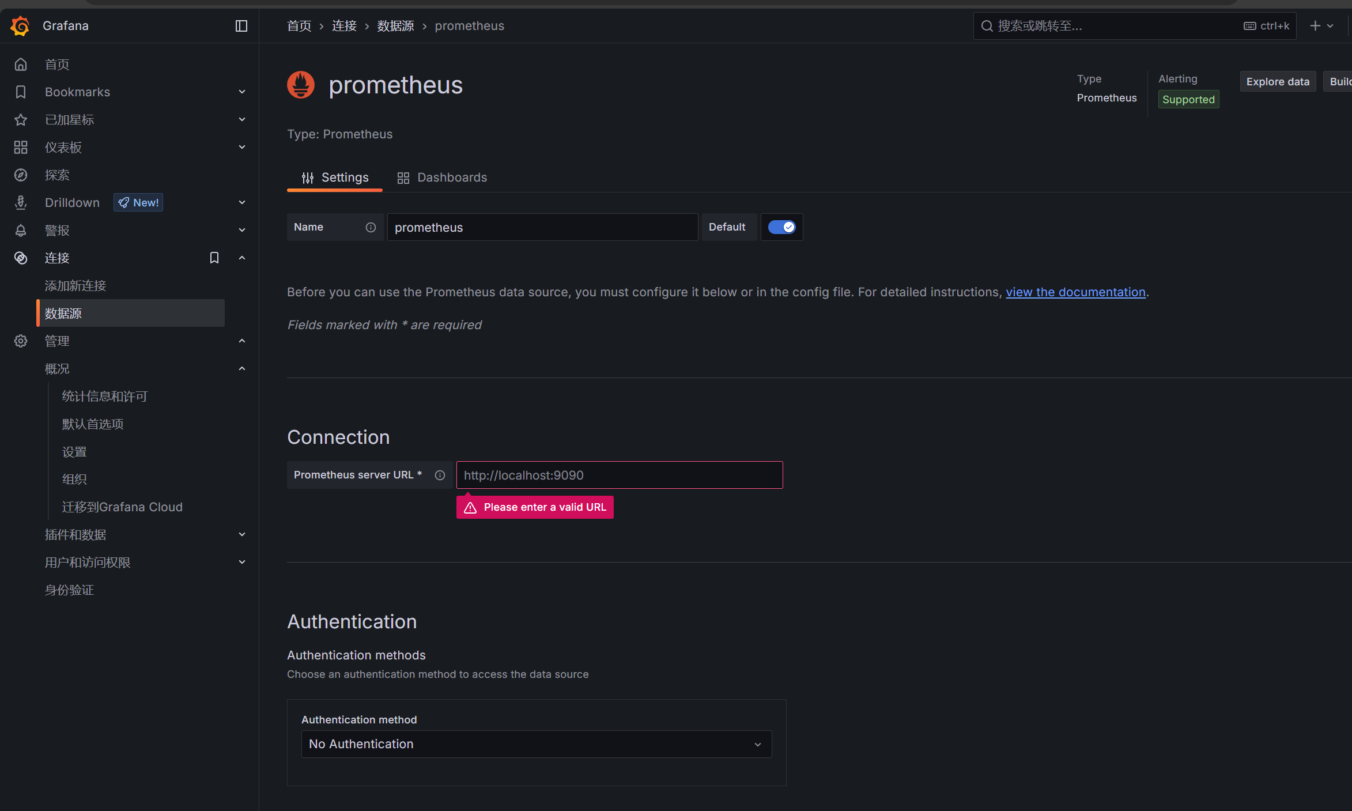Expand the 插件和数据 section chevron
1352x811 pixels.
[x=242, y=534]
